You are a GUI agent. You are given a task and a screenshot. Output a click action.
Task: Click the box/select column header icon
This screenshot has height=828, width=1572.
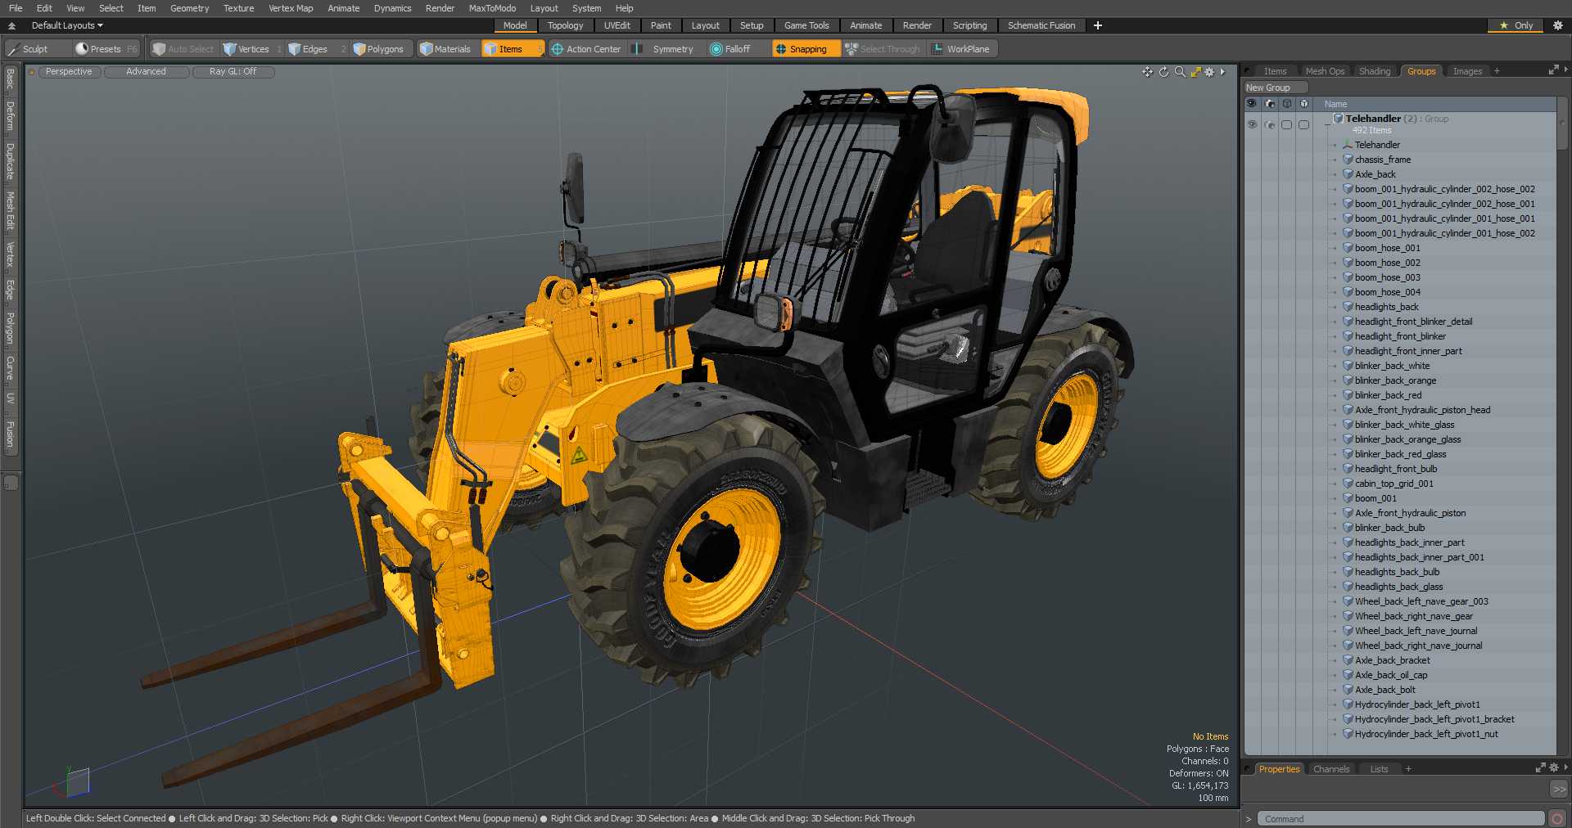pos(1304,104)
